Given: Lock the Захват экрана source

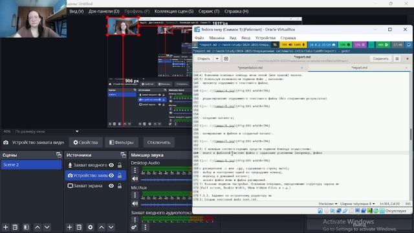Looking at the screenshot, I should 120,186.
